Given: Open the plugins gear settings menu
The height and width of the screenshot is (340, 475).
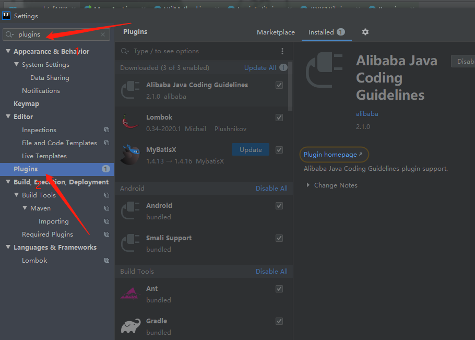Looking at the screenshot, I should coord(365,32).
